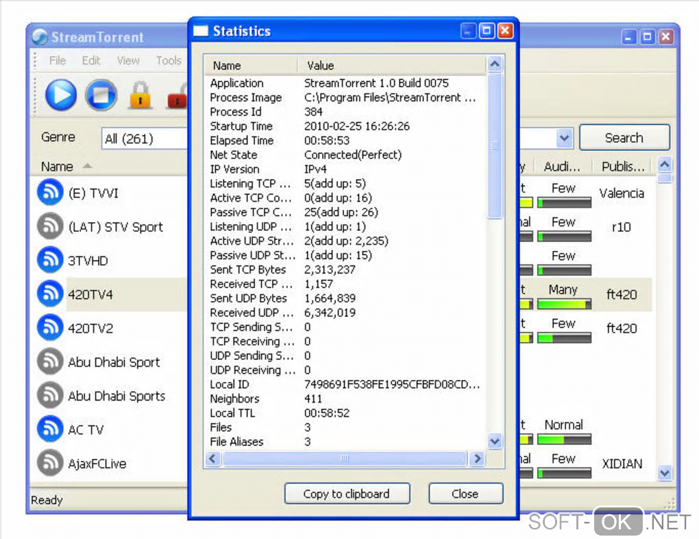This screenshot has height=539, width=699.
Task: Click the Statistics vertical scrollbar thumb
Action: click(x=494, y=146)
